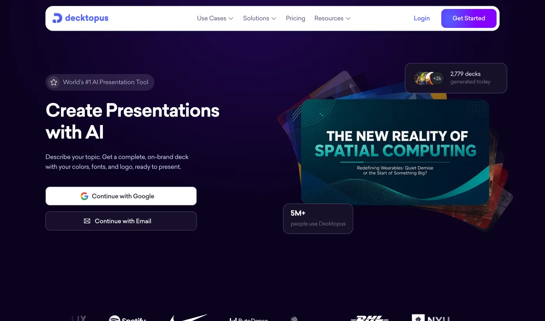Click the Spotify logo
Screen dimensions: 545x321
point(127,318)
